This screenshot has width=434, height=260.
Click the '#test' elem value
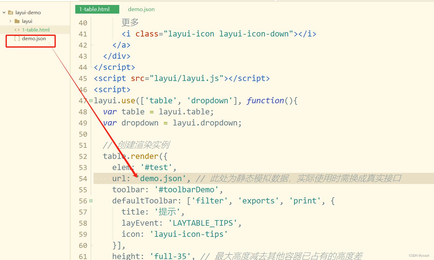tap(156, 167)
